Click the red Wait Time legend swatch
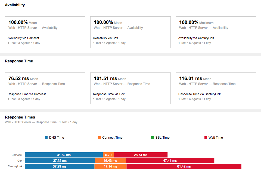261x176 pixels. tap(206, 138)
